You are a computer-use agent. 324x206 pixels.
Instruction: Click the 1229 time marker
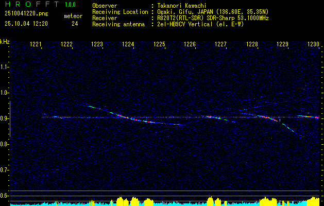tap(282, 44)
